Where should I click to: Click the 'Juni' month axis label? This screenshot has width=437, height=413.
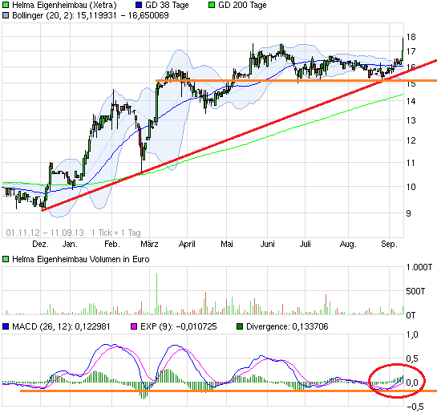coord(267,244)
